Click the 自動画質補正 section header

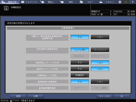(68, 28)
